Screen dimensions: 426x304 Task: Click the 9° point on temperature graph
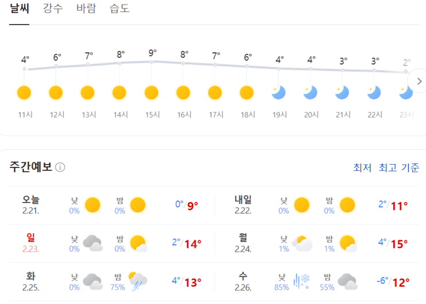pos(151,61)
